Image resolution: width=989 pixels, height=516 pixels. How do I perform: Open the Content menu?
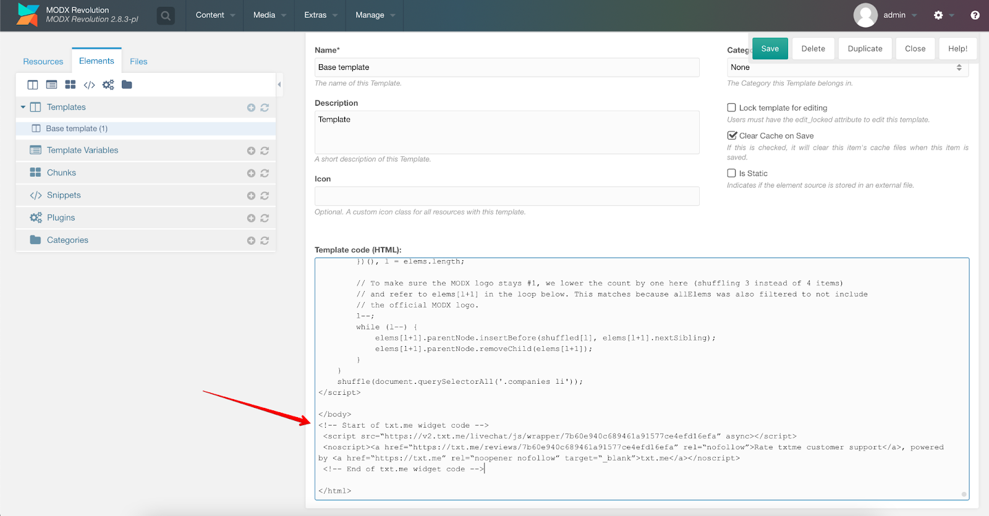click(216, 15)
